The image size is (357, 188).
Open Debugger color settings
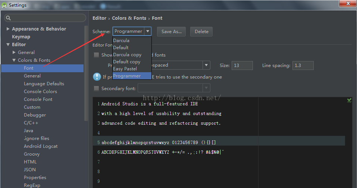[x=35, y=115]
